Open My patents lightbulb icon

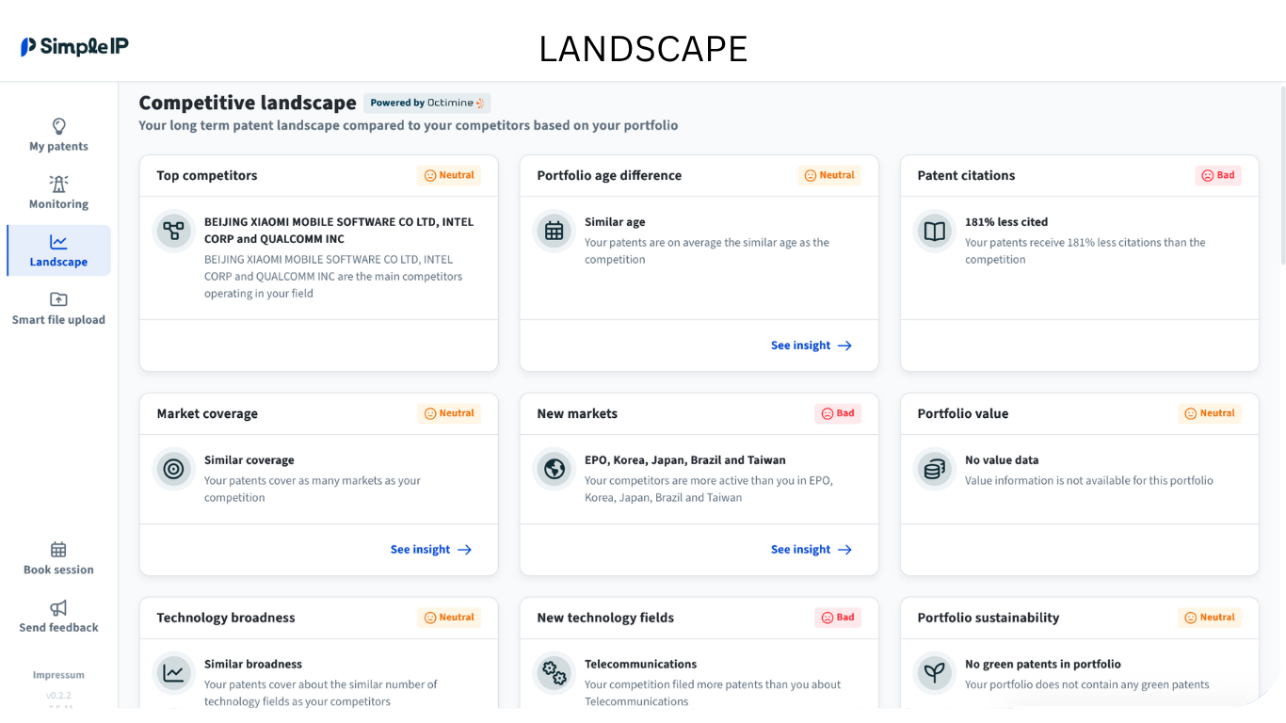(x=58, y=126)
